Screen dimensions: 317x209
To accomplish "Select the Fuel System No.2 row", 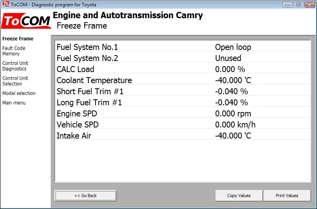I will (183, 58).
